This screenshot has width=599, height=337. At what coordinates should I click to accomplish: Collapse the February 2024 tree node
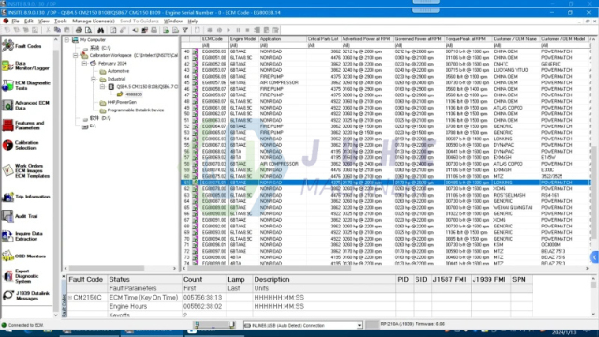pos(85,64)
